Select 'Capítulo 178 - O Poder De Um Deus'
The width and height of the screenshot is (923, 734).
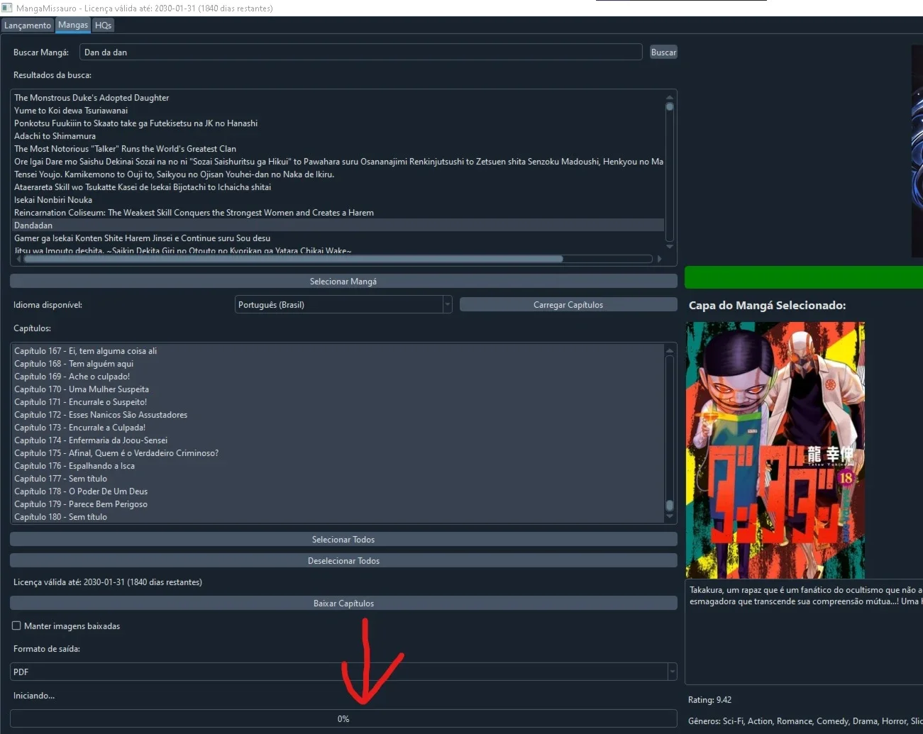point(338,491)
